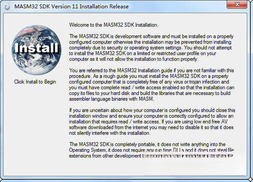
Task: Close the MASM32 installation window
Action: click(237, 4)
